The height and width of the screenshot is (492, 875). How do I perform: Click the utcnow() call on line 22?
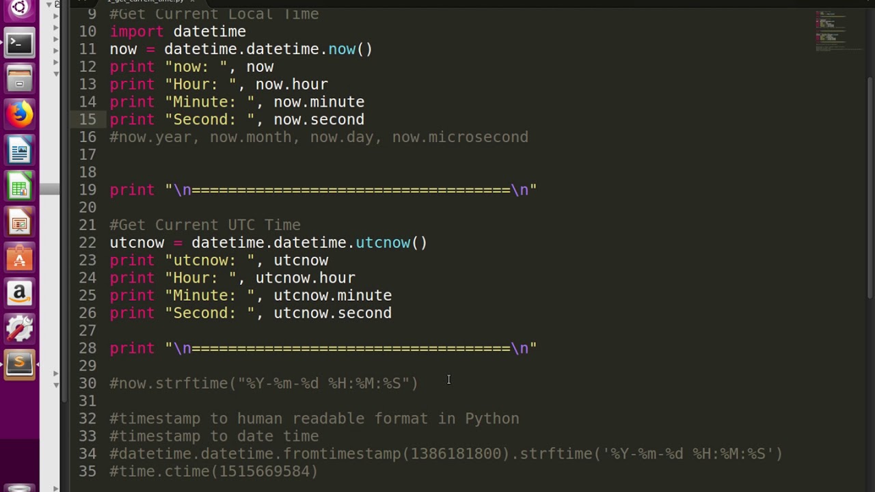point(391,243)
